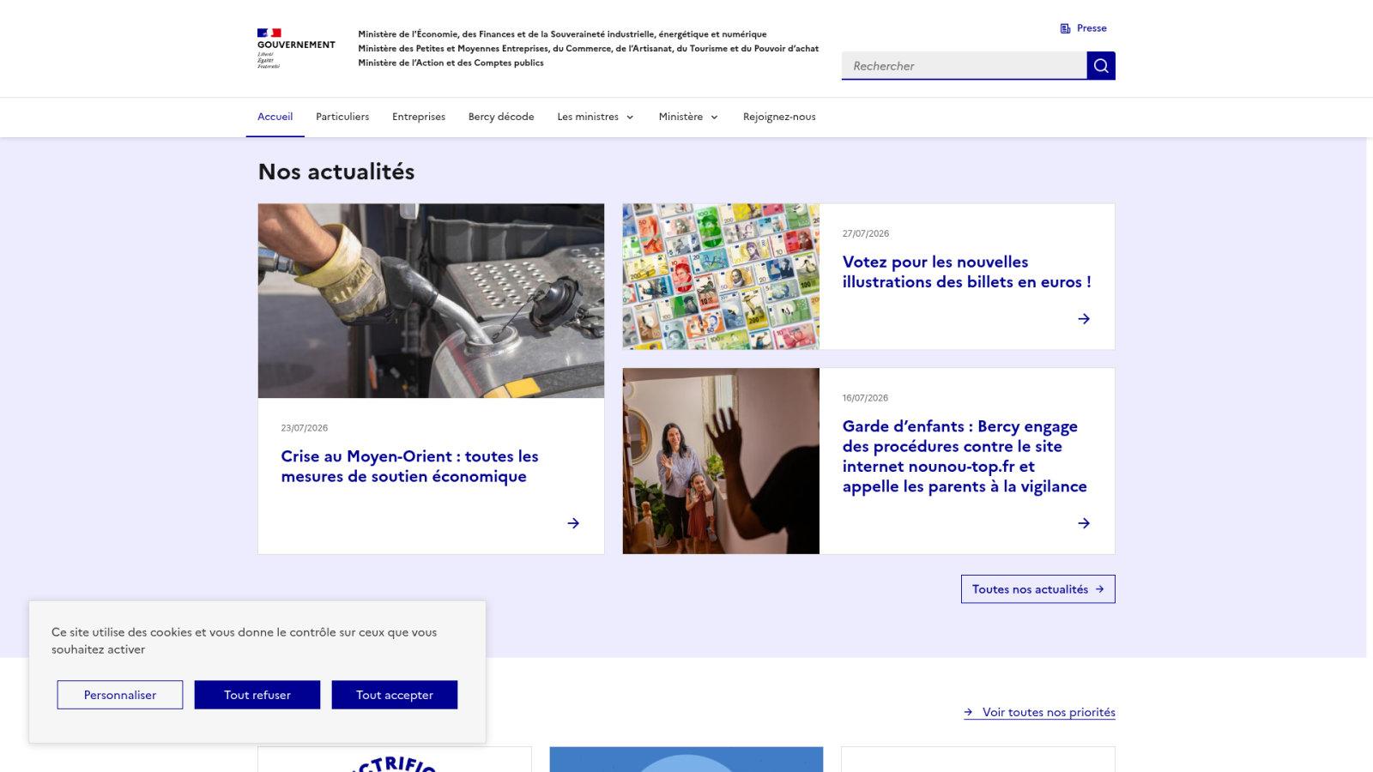Open the Entreprises menu item
This screenshot has width=1373, height=772.
pyautogui.click(x=419, y=117)
